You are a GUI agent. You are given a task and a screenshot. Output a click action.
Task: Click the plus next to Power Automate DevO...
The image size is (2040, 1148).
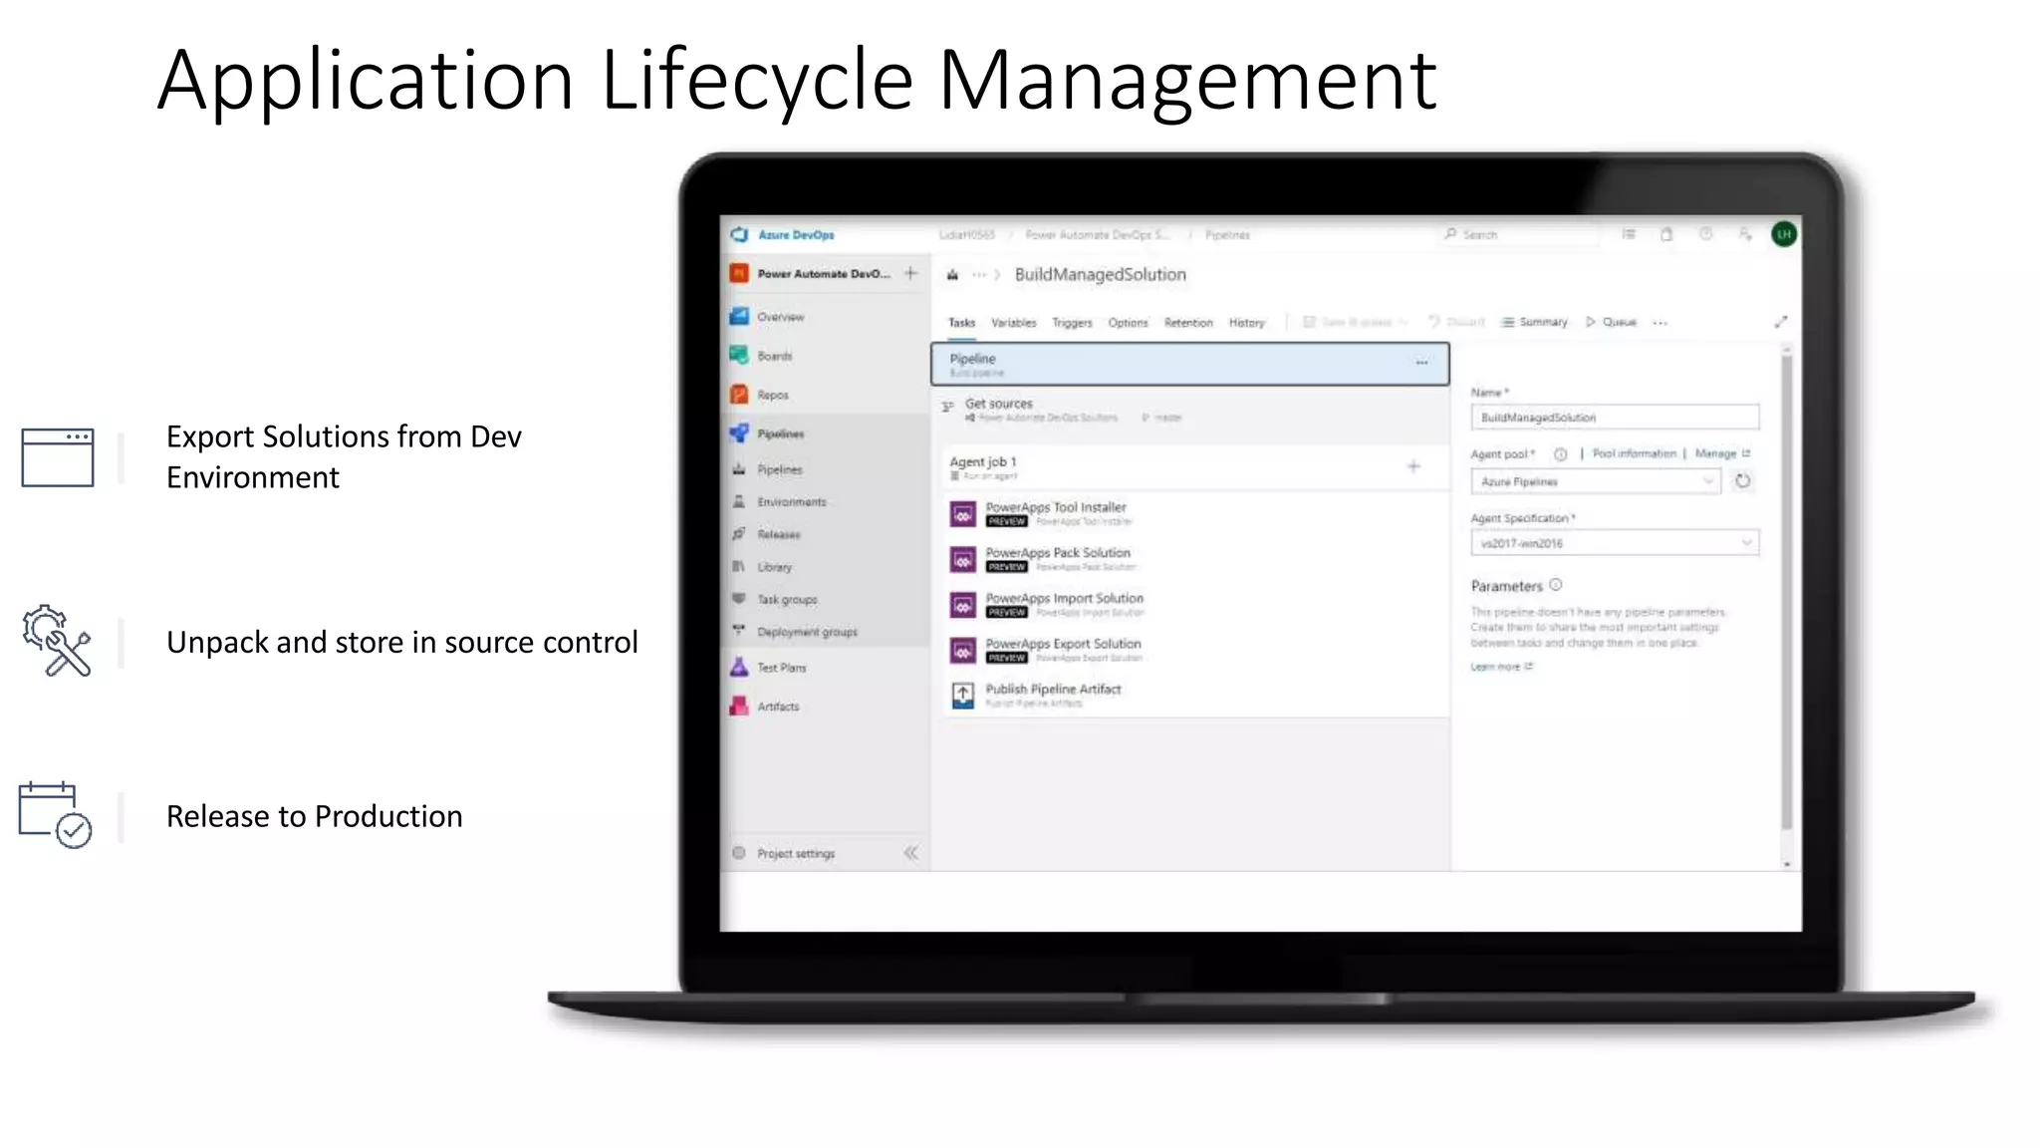point(910,273)
